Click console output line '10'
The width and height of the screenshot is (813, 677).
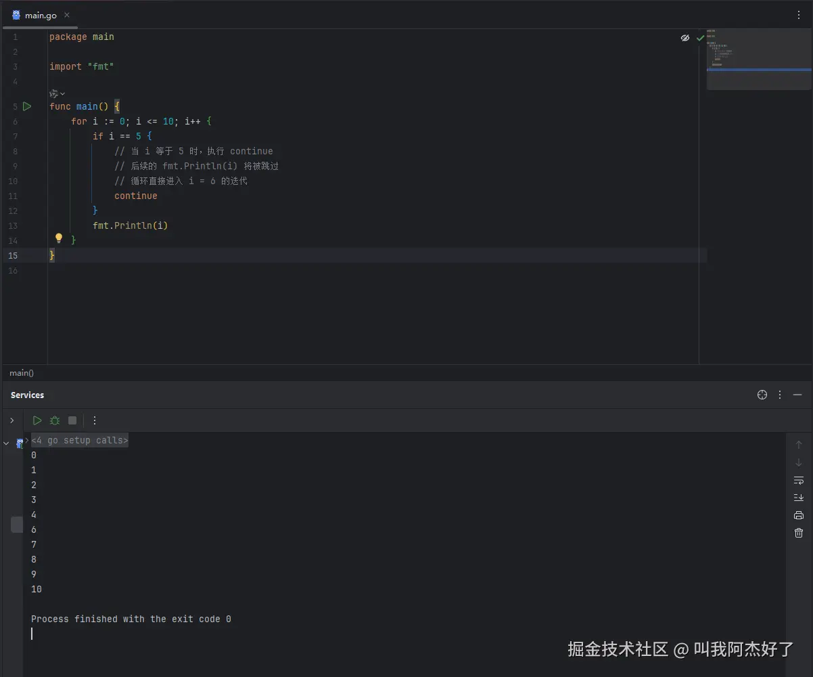coord(37,589)
